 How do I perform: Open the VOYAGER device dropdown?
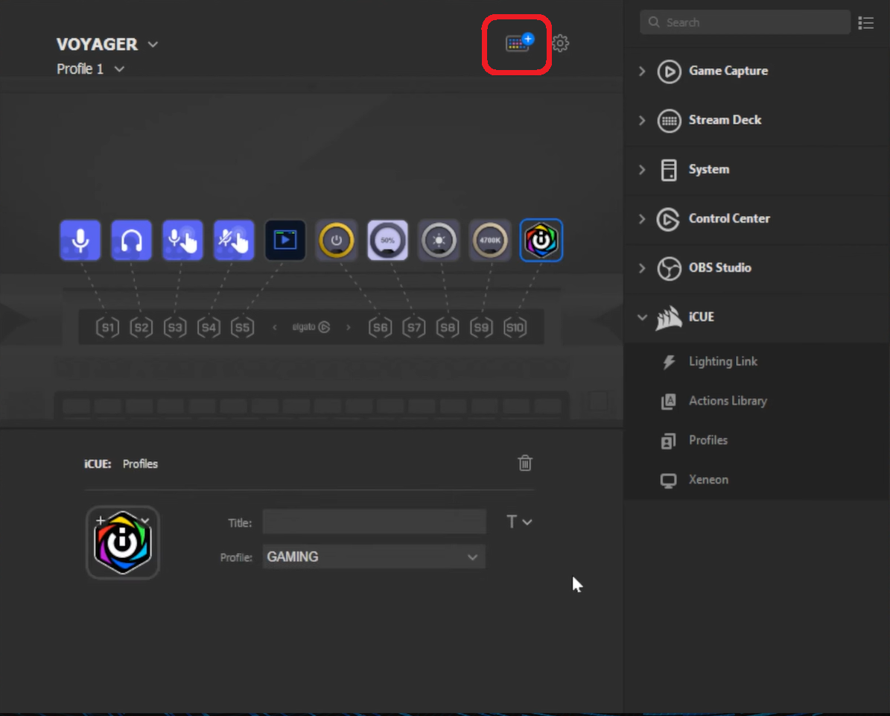click(x=153, y=44)
